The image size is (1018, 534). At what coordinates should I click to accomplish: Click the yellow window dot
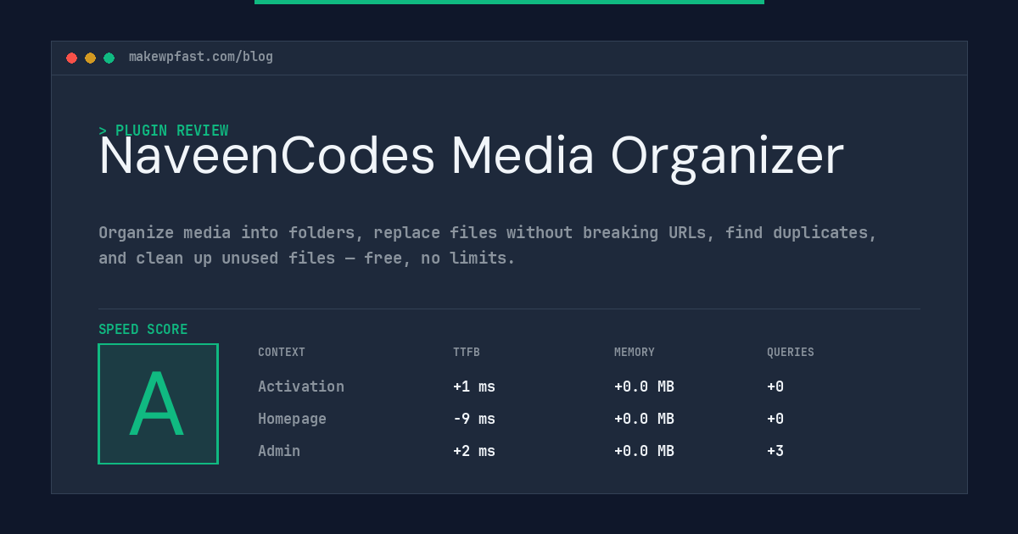coord(90,58)
